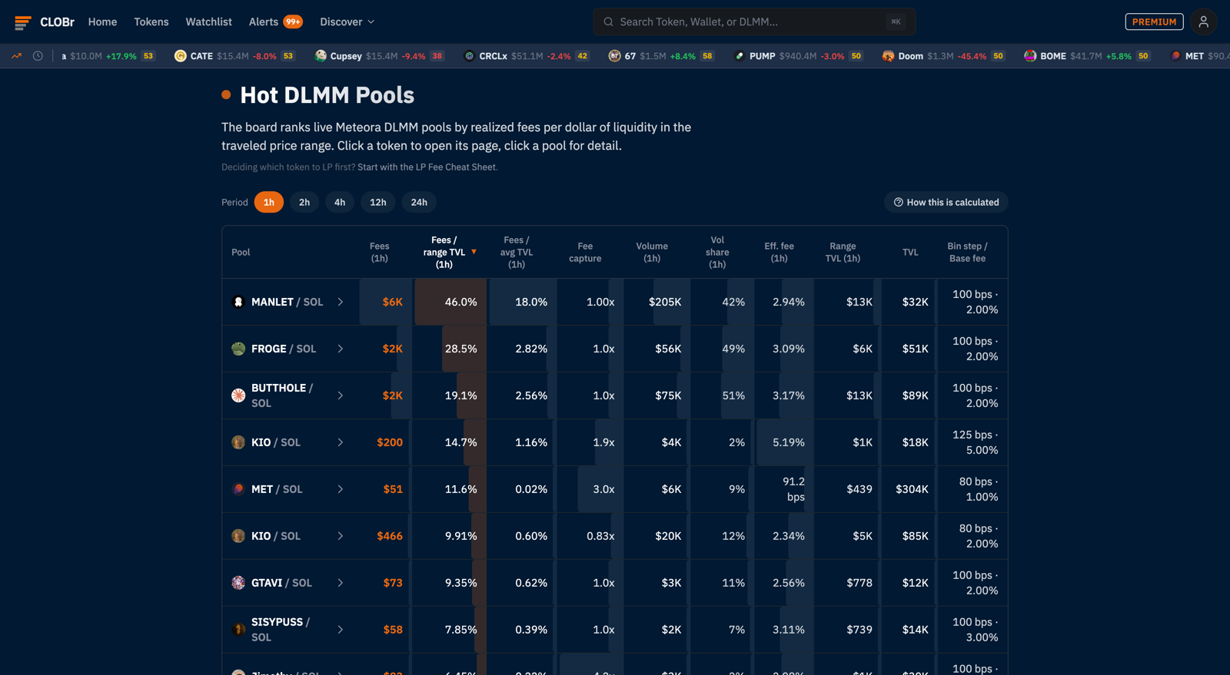
Task: Open the Watchlist nav item
Action: pos(208,22)
